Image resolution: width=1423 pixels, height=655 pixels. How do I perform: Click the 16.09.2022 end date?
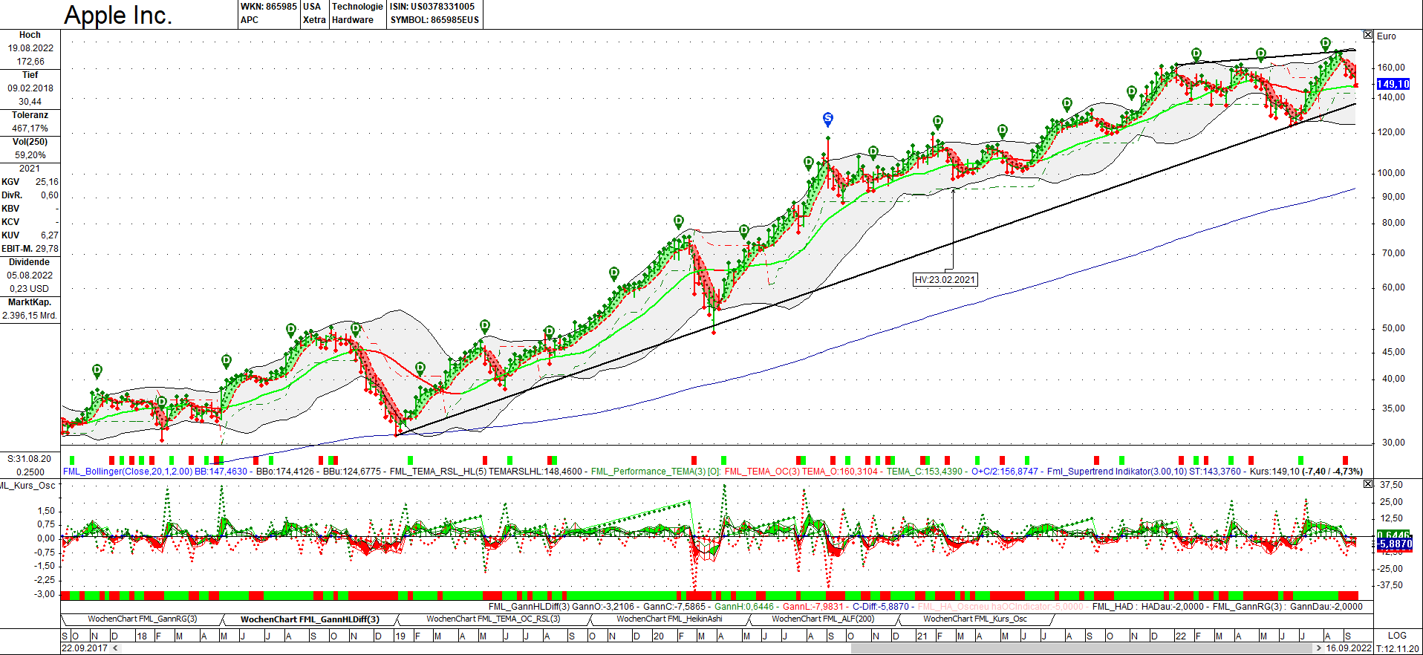(1349, 648)
